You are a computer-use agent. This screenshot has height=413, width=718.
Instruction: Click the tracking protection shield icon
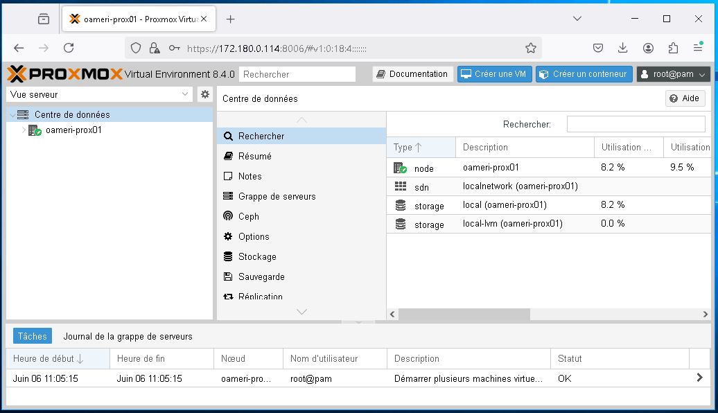coord(136,48)
